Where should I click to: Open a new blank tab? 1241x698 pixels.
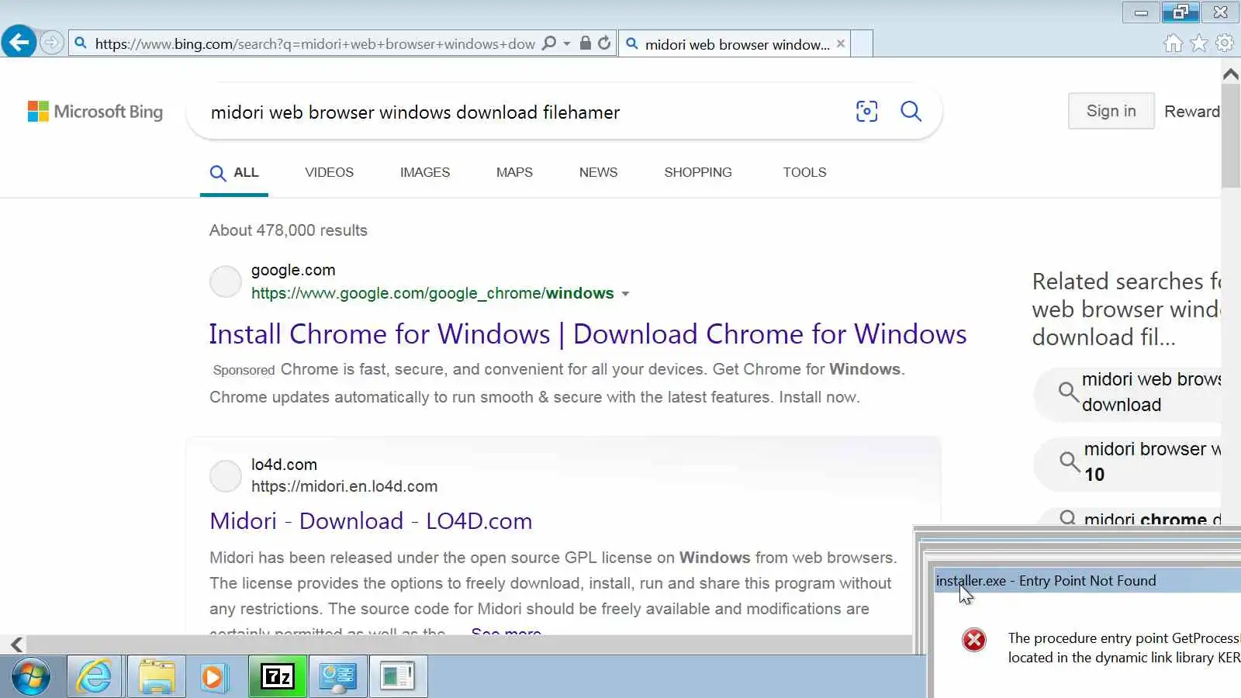[862, 44]
